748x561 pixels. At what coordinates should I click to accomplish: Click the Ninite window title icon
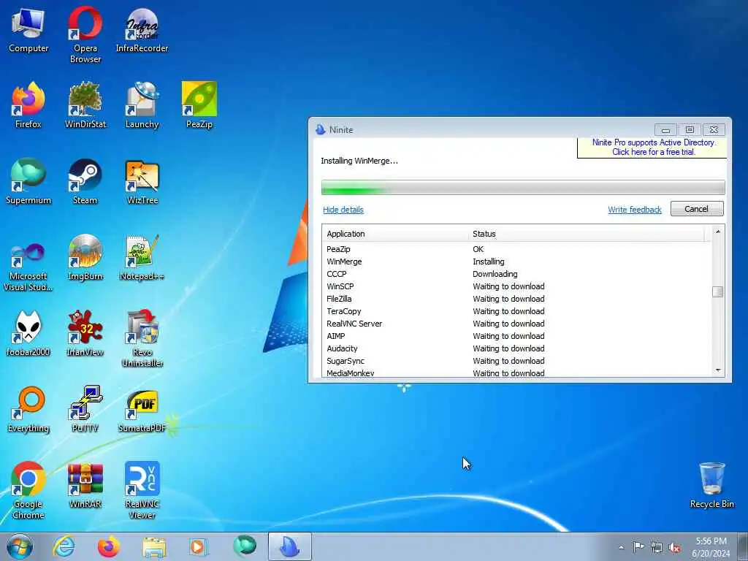click(x=320, y=129)
